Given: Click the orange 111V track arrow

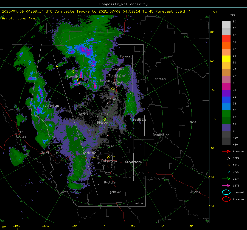Looking at the screenshot, I should (x=226, y=165).
